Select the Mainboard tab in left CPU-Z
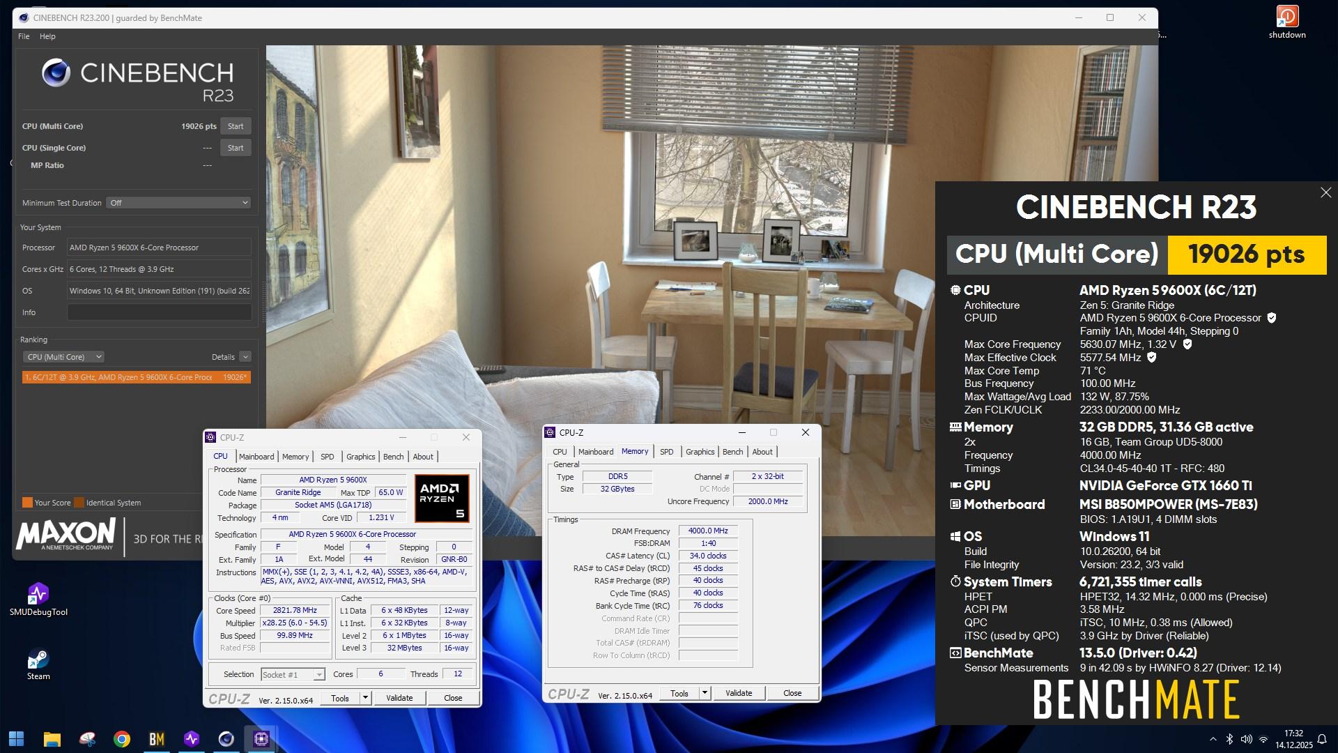The width and height of the screenshot is (1338, 753). coord(256,457)
